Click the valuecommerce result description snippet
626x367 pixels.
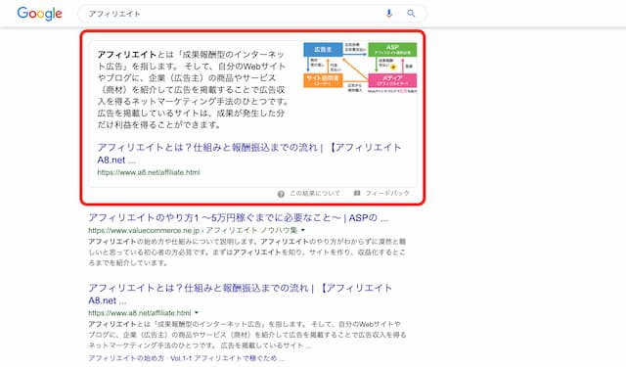pyautogui.click(x=247, y=252)
